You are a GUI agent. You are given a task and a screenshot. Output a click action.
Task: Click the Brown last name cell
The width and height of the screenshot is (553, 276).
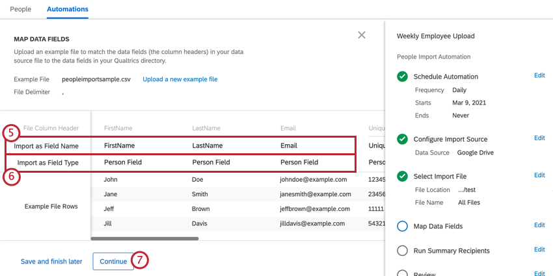tap(200, 208)
